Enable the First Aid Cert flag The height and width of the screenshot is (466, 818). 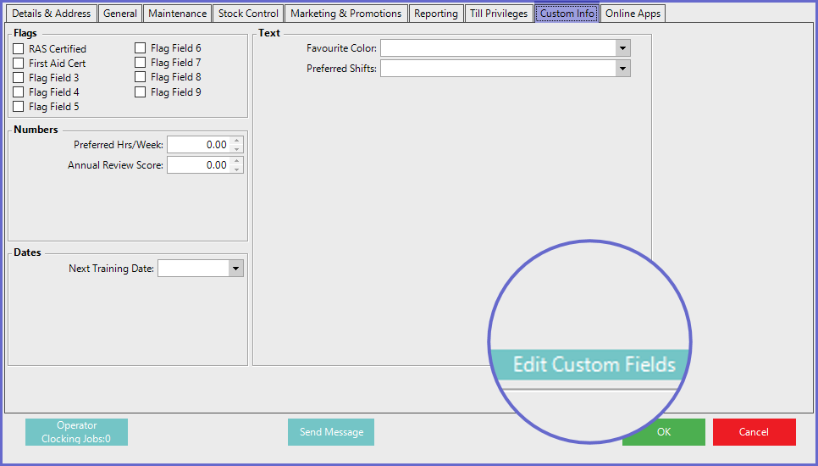tap(19, 64)
